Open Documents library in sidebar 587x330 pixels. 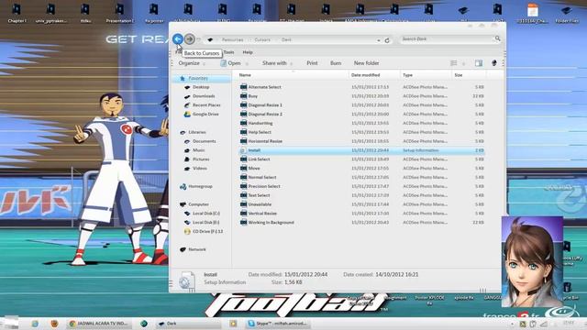pos(200,141)
